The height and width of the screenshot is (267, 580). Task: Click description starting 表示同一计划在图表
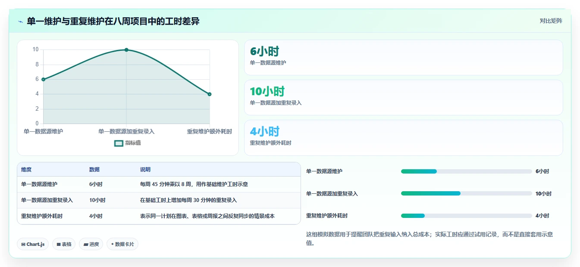coord(207,216)
